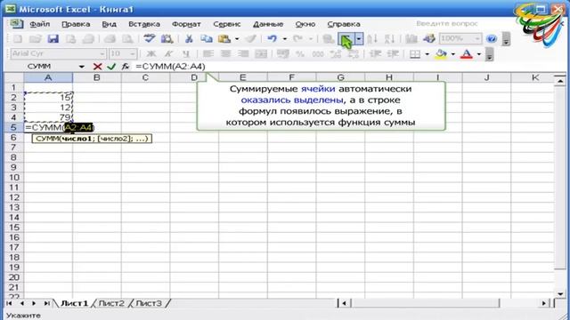
Task: Open the font size 10 dropdown
Action: (x=133, y=54)
